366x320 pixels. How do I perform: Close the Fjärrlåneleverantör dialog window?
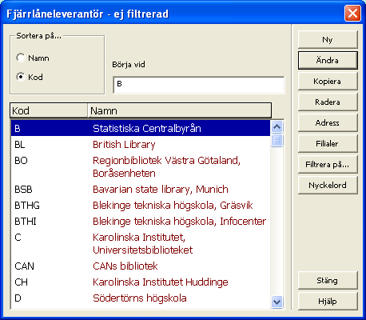click(x=352, y=13)
